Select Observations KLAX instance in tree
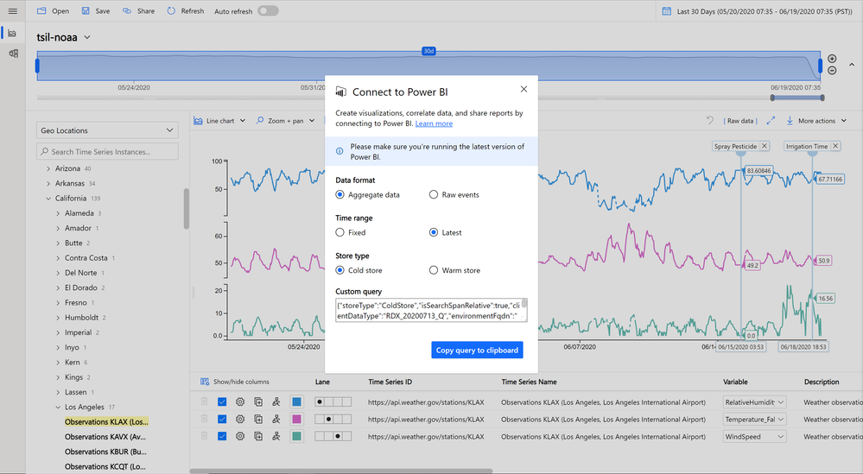The image size is (863, 474). coord(106,421)
